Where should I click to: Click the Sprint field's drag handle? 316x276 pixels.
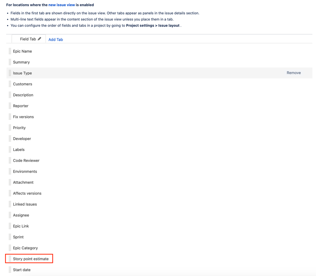click(10, 237)
